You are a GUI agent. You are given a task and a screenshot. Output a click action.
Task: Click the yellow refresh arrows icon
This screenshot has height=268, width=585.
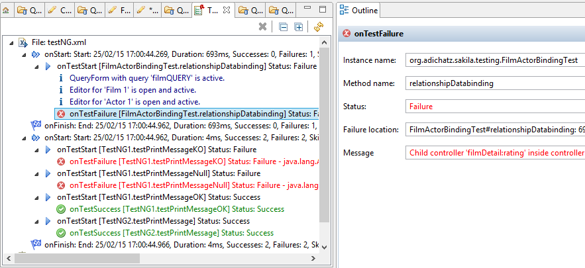pyautogui.click(x=318, y=27)
